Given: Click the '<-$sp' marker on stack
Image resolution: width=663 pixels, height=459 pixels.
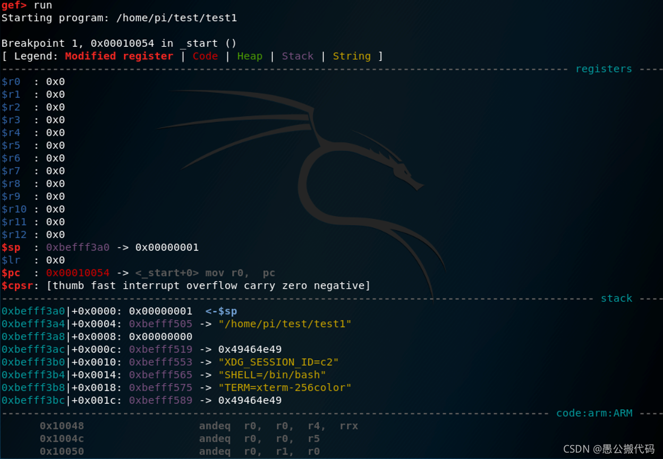Looking at the screenshot, I should pos(221,311).
